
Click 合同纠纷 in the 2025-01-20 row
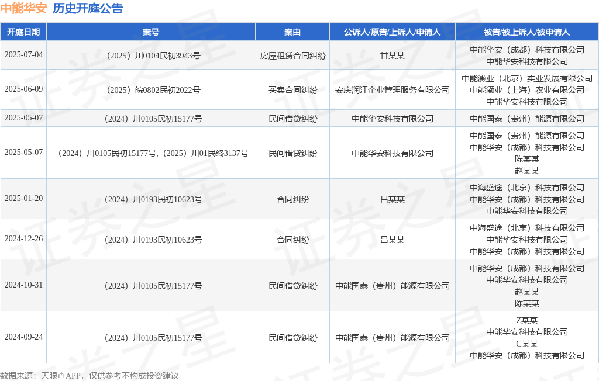click(x=292, y=199)
